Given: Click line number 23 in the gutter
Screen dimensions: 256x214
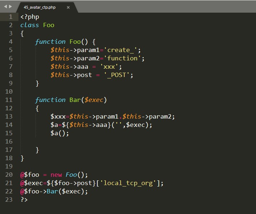Looking at the screenshot, I should [9, 200].
